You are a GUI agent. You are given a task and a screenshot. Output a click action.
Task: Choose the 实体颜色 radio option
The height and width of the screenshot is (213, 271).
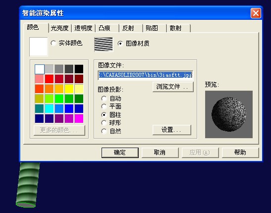66,43
